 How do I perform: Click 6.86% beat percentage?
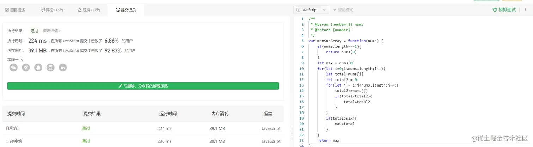click(112, 41)
